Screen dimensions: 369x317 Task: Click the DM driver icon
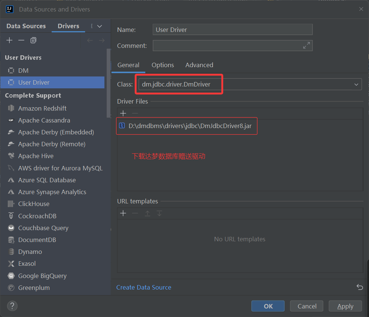pyautogui.click(x=11, y=71)
